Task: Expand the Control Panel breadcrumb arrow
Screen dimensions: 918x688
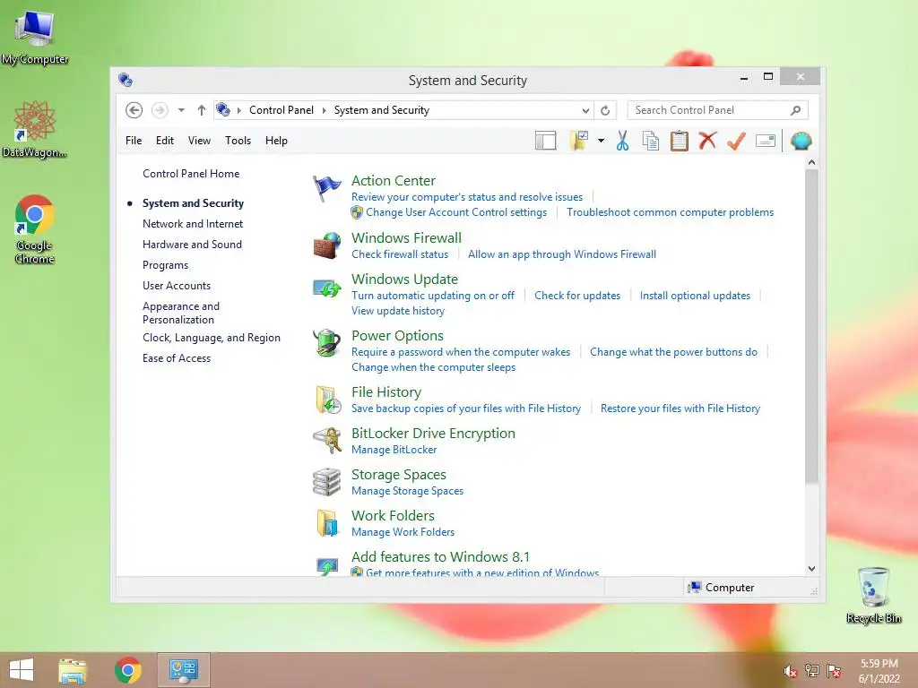Action: click(324, 110)
